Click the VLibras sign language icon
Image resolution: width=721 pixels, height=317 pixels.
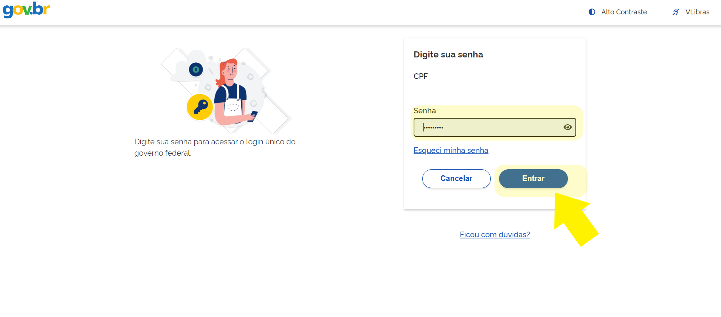(x=676, y=12)
